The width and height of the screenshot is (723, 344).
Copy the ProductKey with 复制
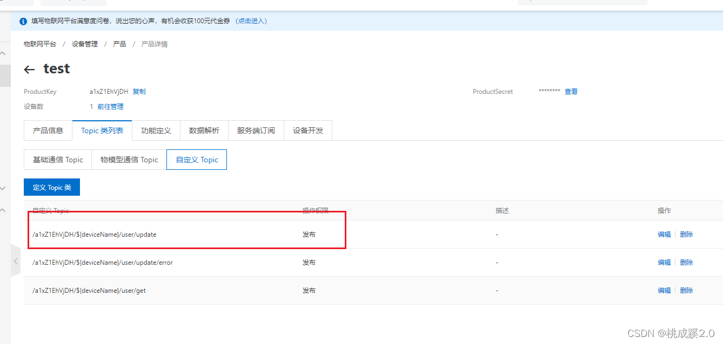click(139, 92)
